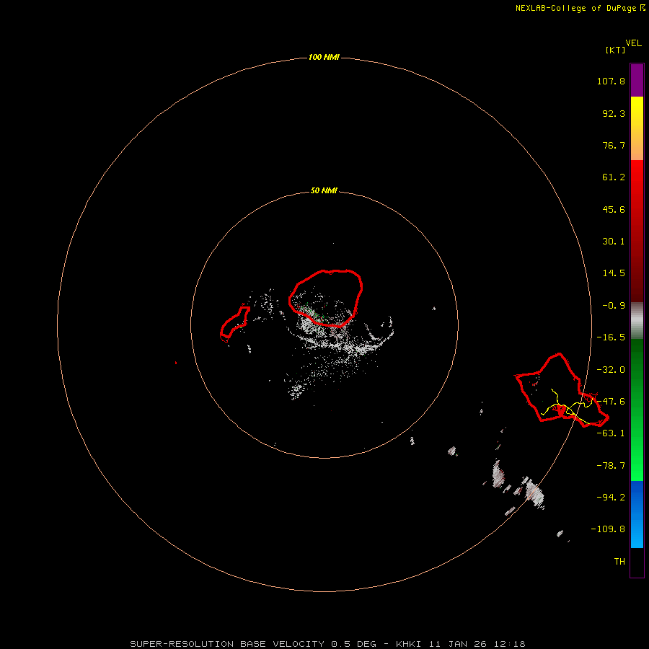Click the small narrow island outline on the left
Viewport: 649px width, 649px height.
pyautogui.click(x=234, y=323)
